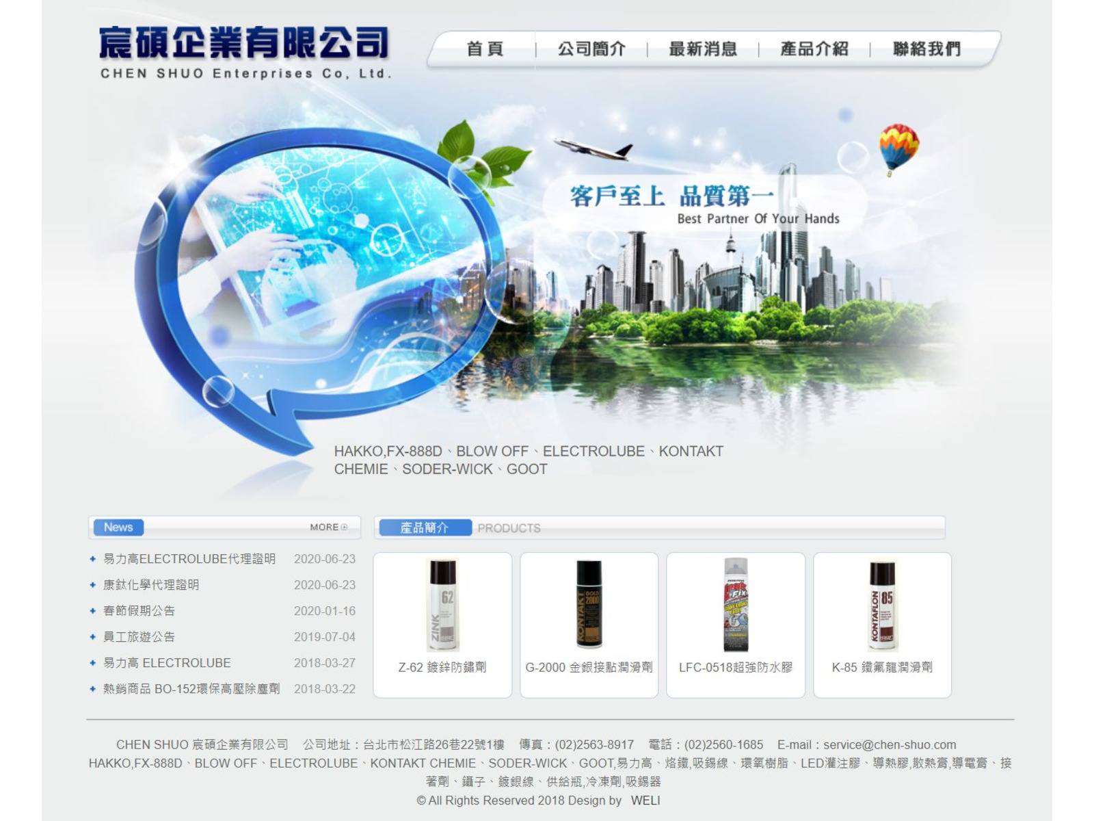Click the Z-62 zinc spray can image
The image size is (1094, 821).
[442, 605]
